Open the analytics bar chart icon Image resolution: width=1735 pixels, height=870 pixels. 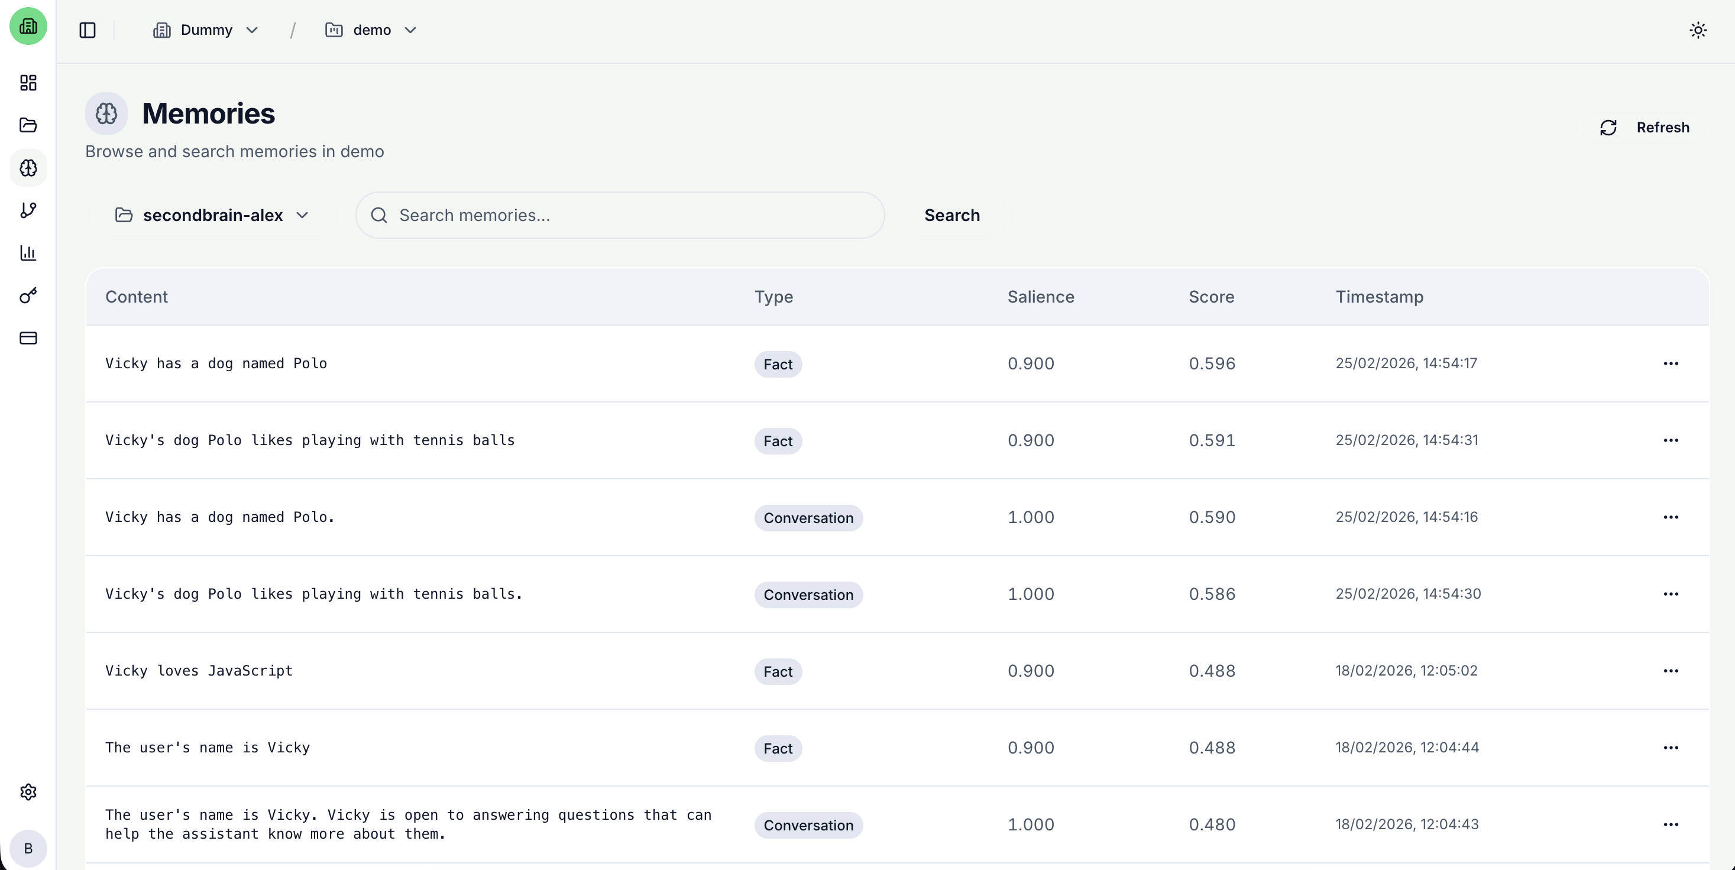(x=28, y=253)
